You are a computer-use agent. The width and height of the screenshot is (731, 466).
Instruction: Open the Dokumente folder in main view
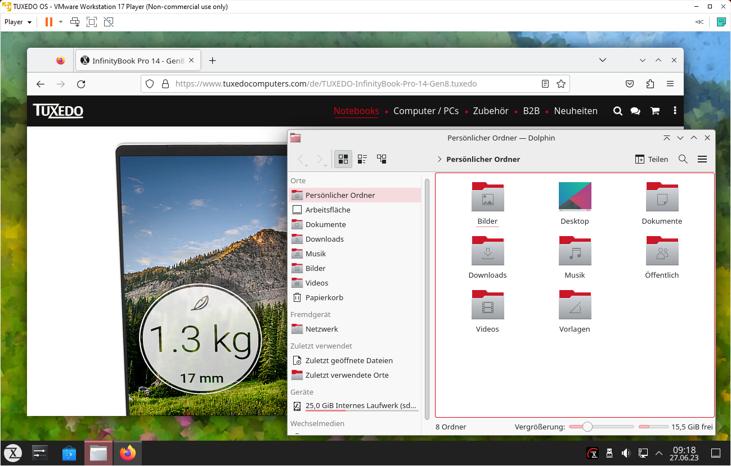[662, 197]
